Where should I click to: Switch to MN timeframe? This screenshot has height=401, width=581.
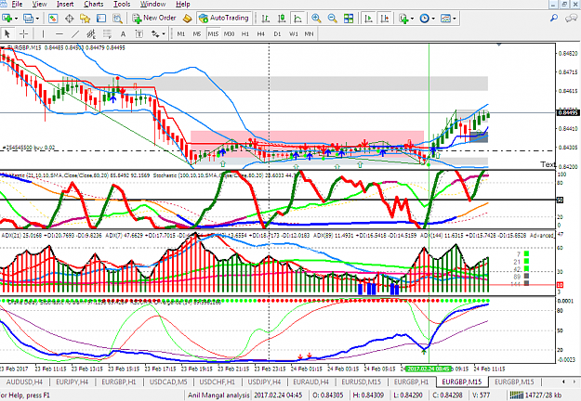tap(309, 34)
